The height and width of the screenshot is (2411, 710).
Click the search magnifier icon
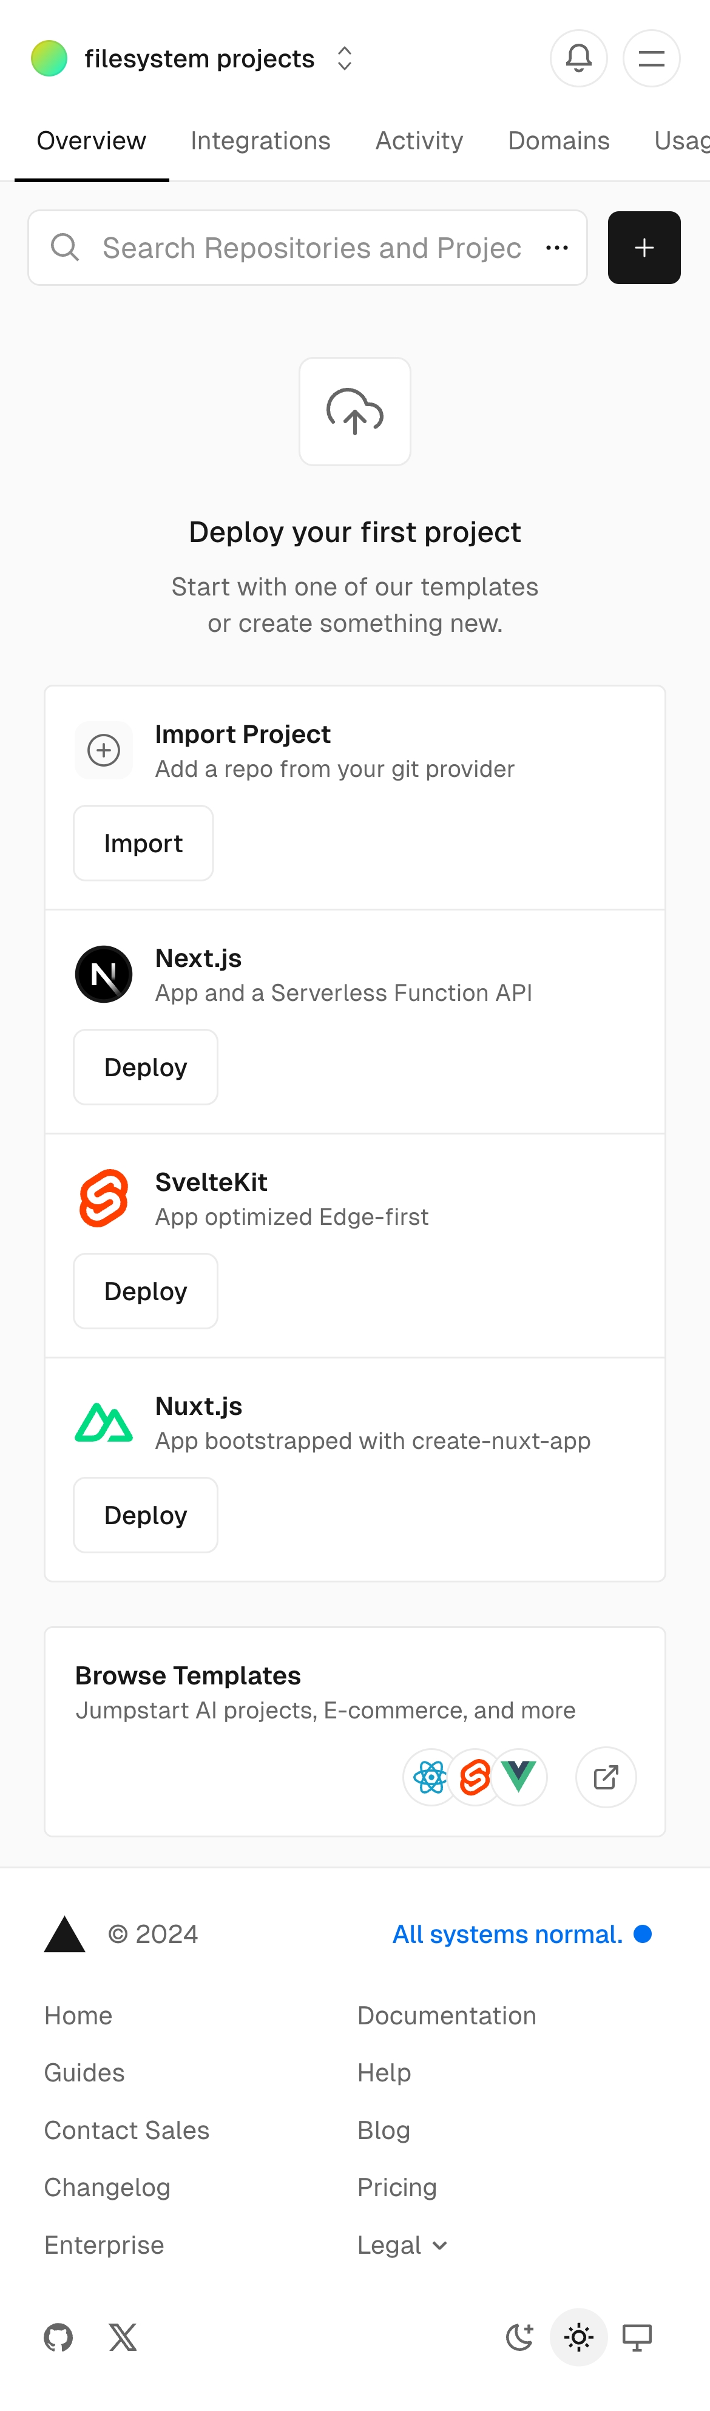coord(64,247)
